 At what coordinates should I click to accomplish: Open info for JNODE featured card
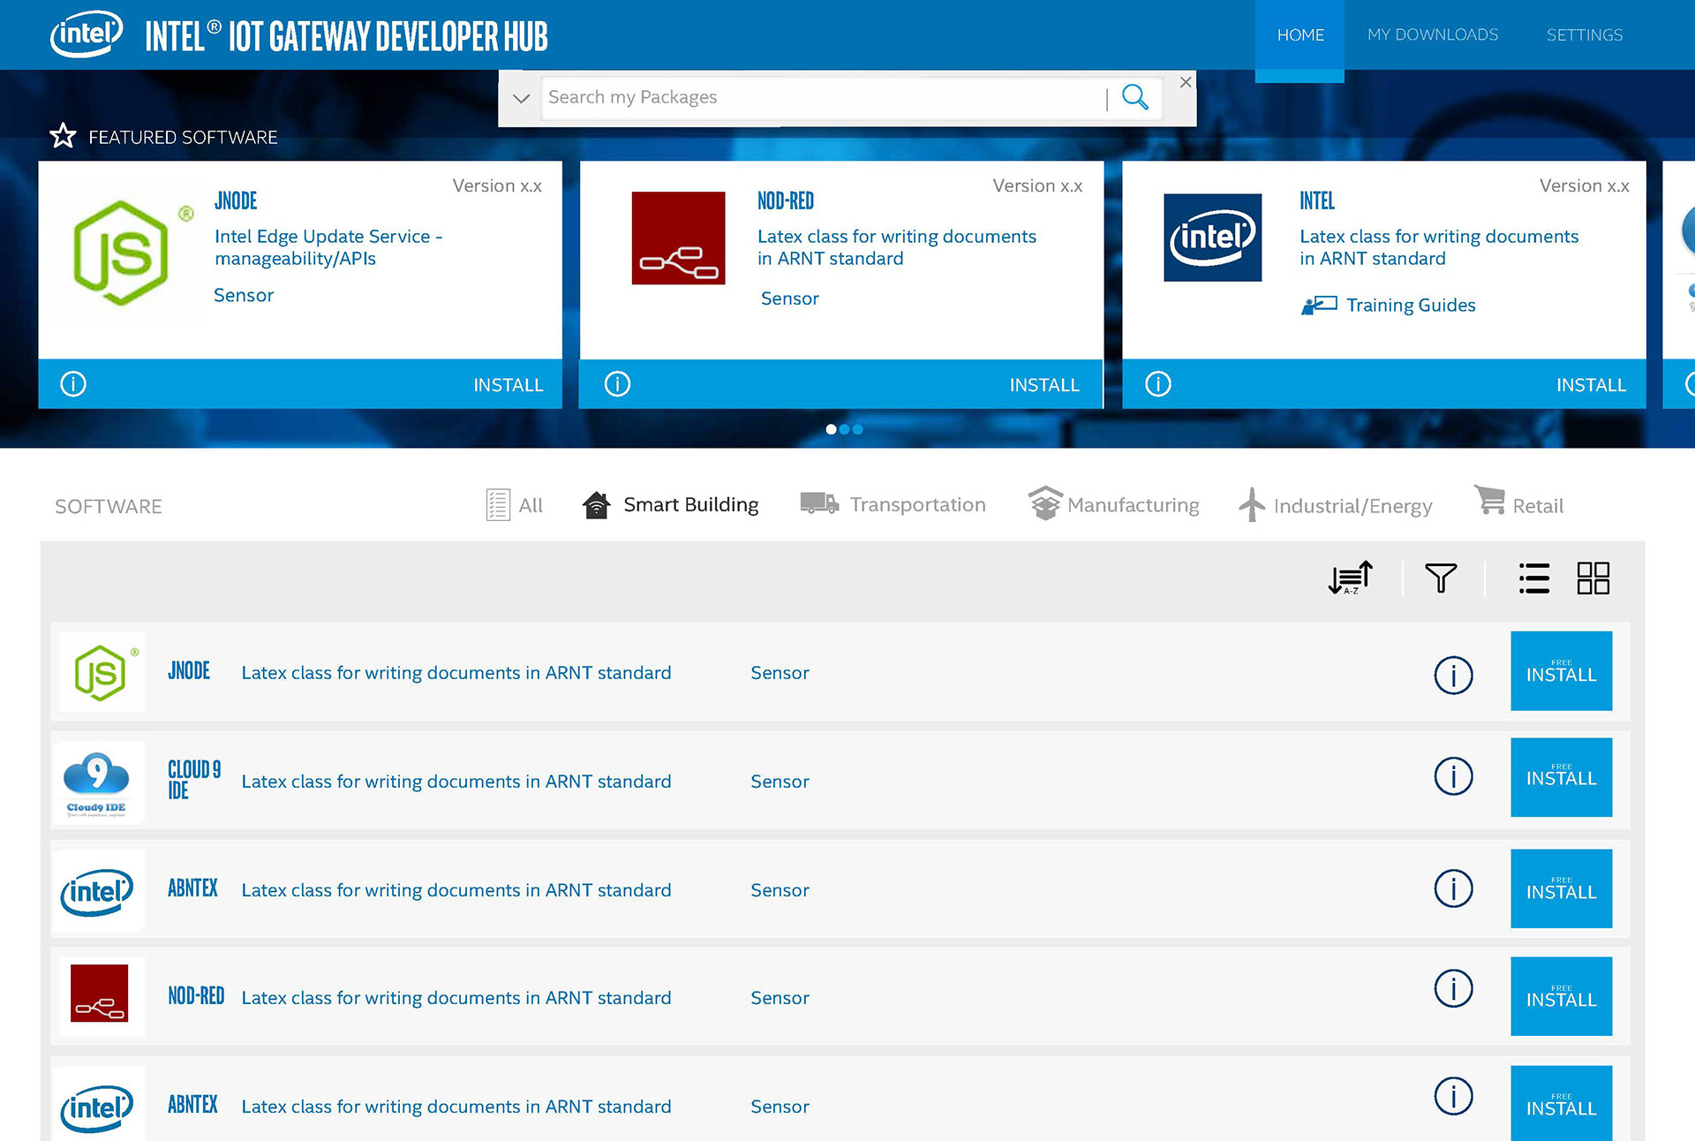[x=73, y=384]
